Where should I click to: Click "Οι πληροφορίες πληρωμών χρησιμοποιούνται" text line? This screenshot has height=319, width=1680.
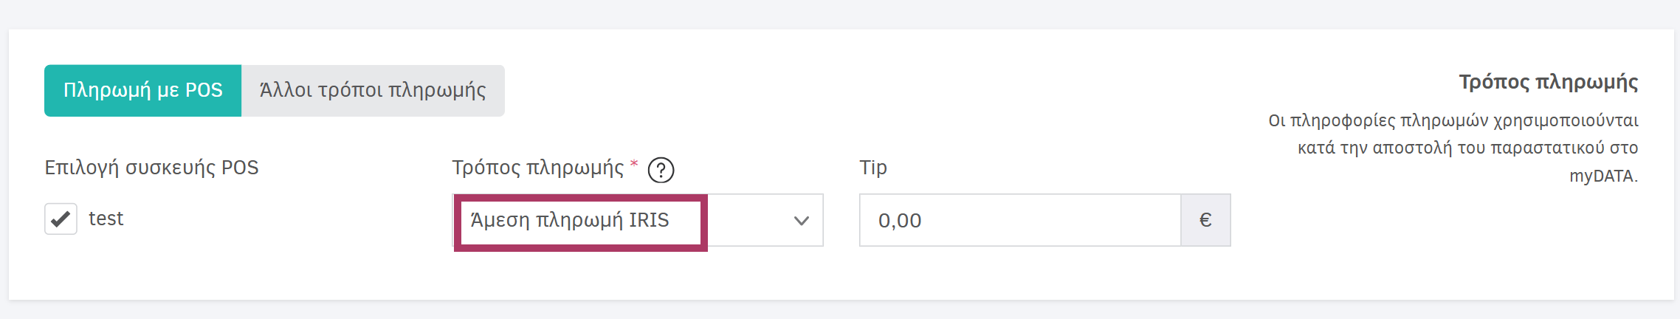tap(1453, 120)
